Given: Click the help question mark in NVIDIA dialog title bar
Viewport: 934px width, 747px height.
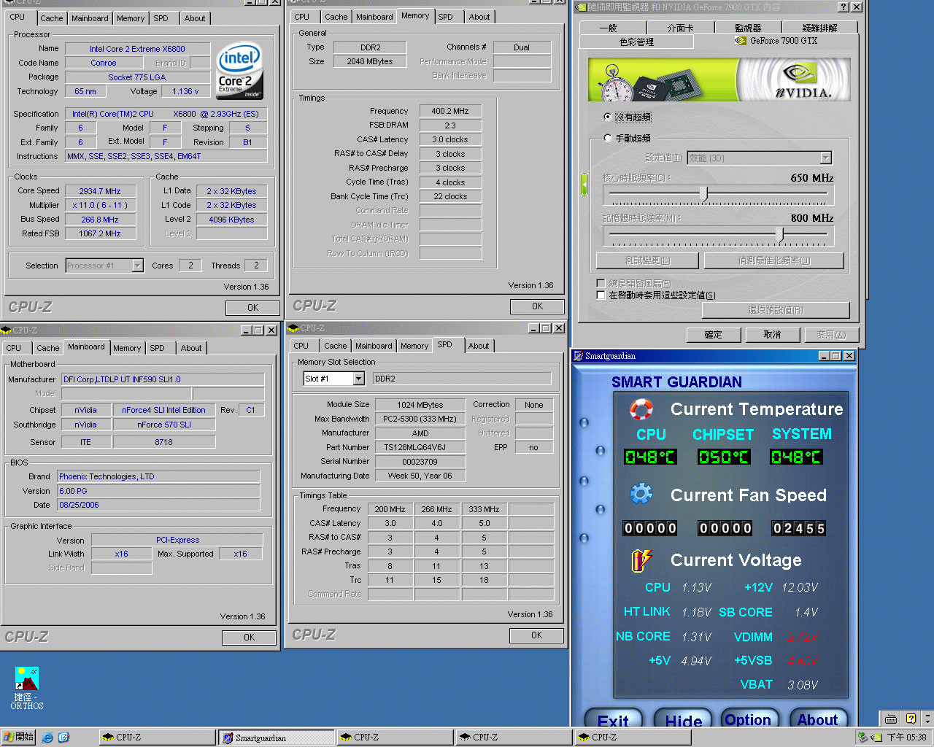Looking at the screenshot, I should point(843,7).
